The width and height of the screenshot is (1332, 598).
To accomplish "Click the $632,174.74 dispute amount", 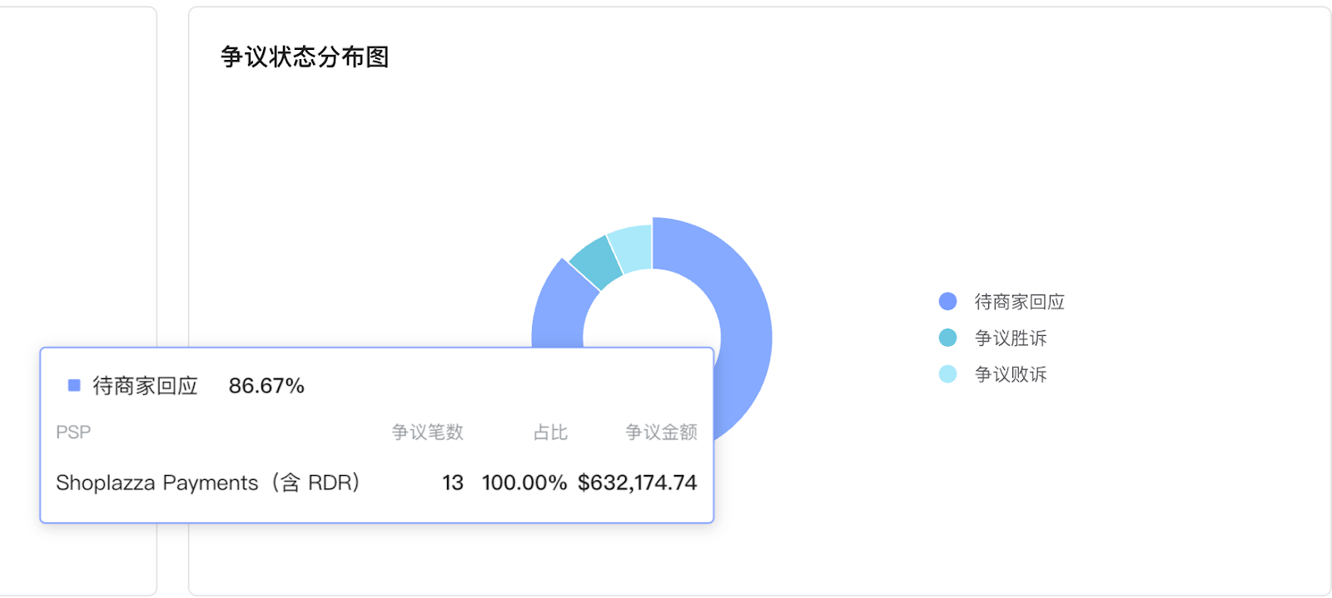I will (x=637, y=483).
